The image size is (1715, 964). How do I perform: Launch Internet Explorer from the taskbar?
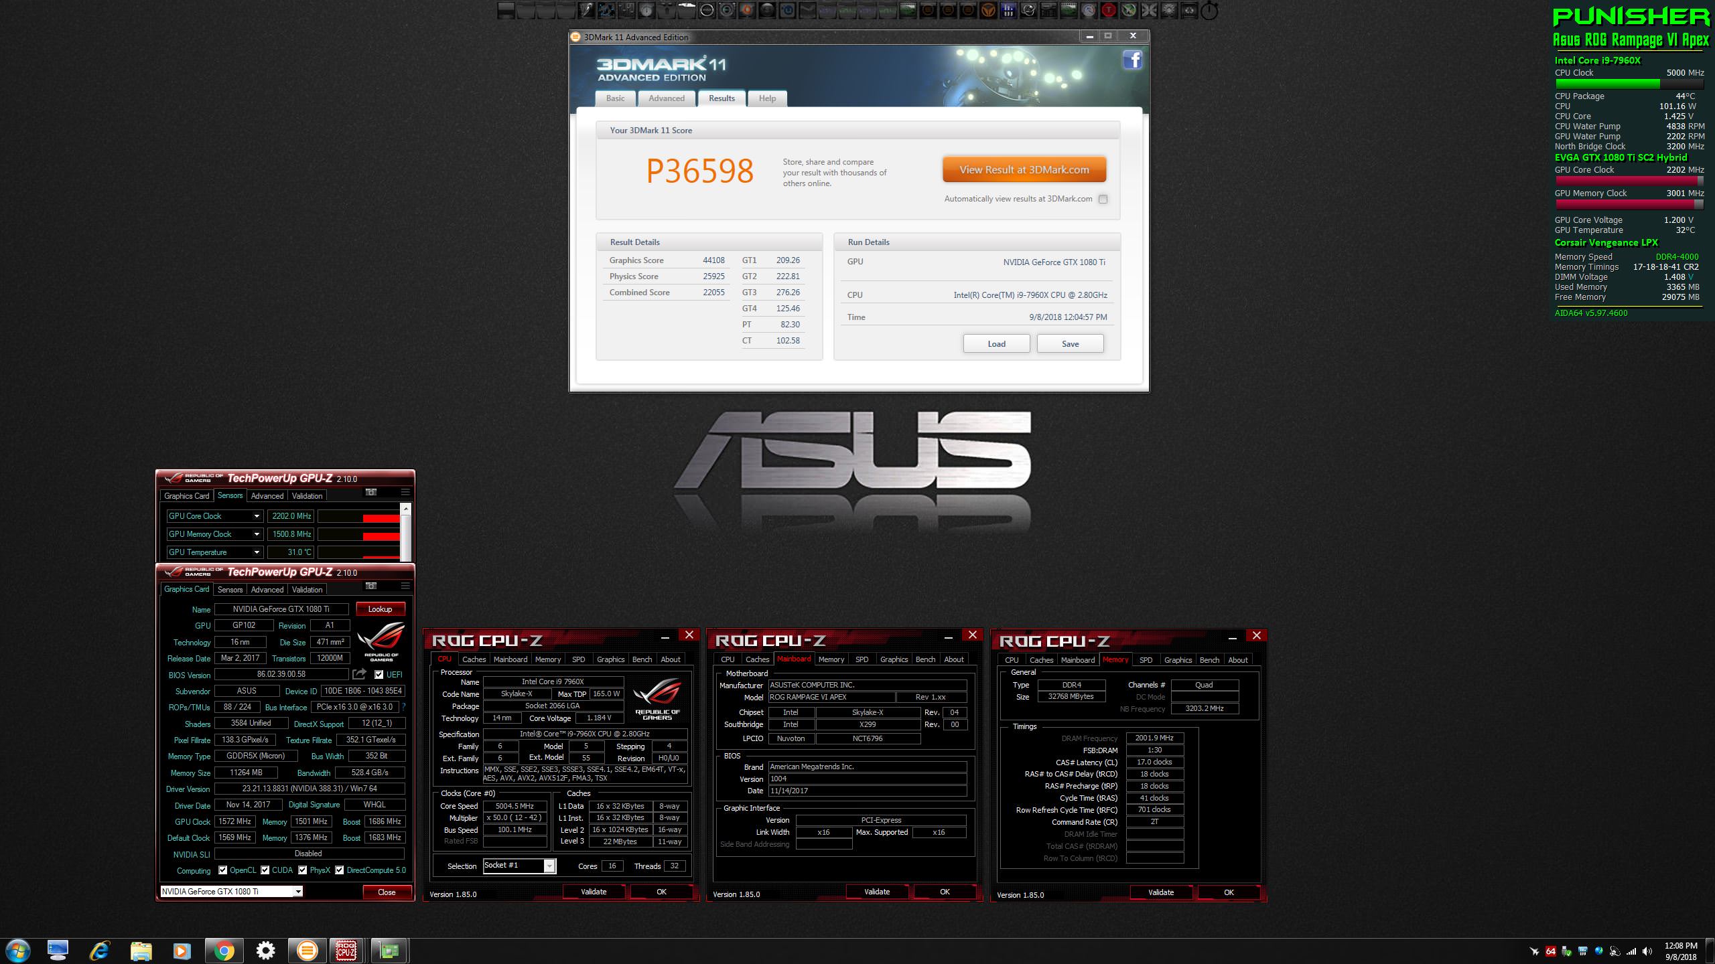100,951
